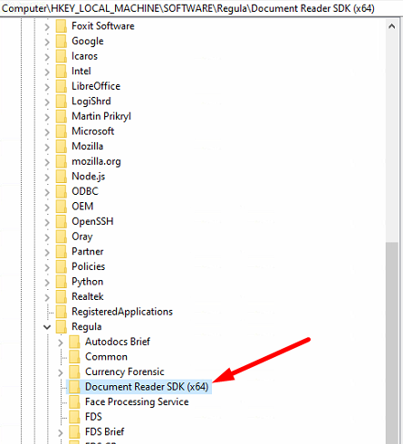Select the LibreOffice key label
403x444 pixels.
(96, 86)
